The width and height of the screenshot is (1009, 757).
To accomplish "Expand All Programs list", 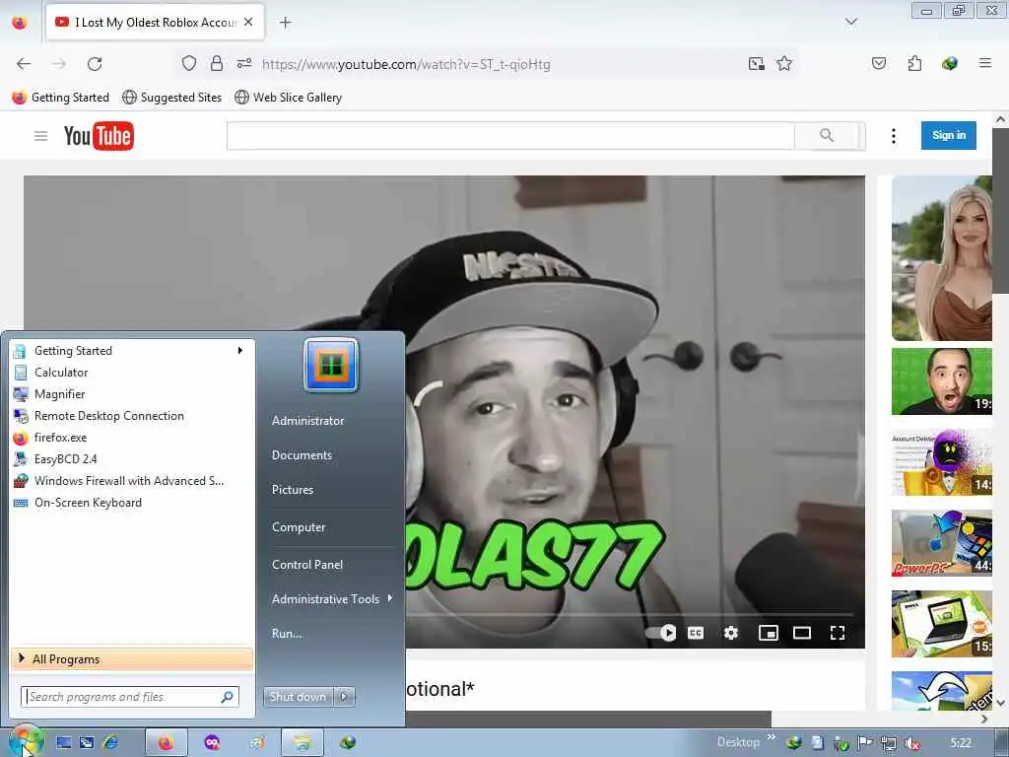I will click(132, 659).
